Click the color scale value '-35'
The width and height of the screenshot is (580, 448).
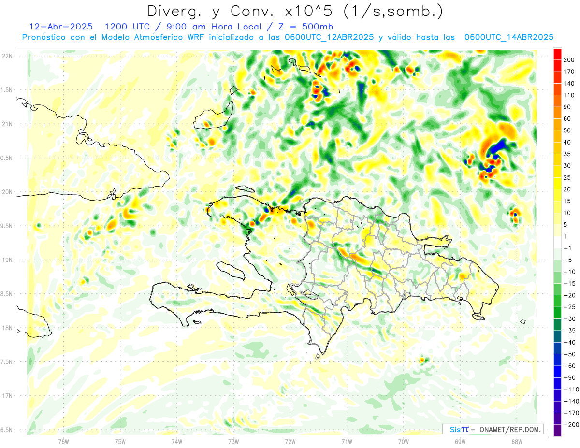pyautogui.click(x=569, y=331)
